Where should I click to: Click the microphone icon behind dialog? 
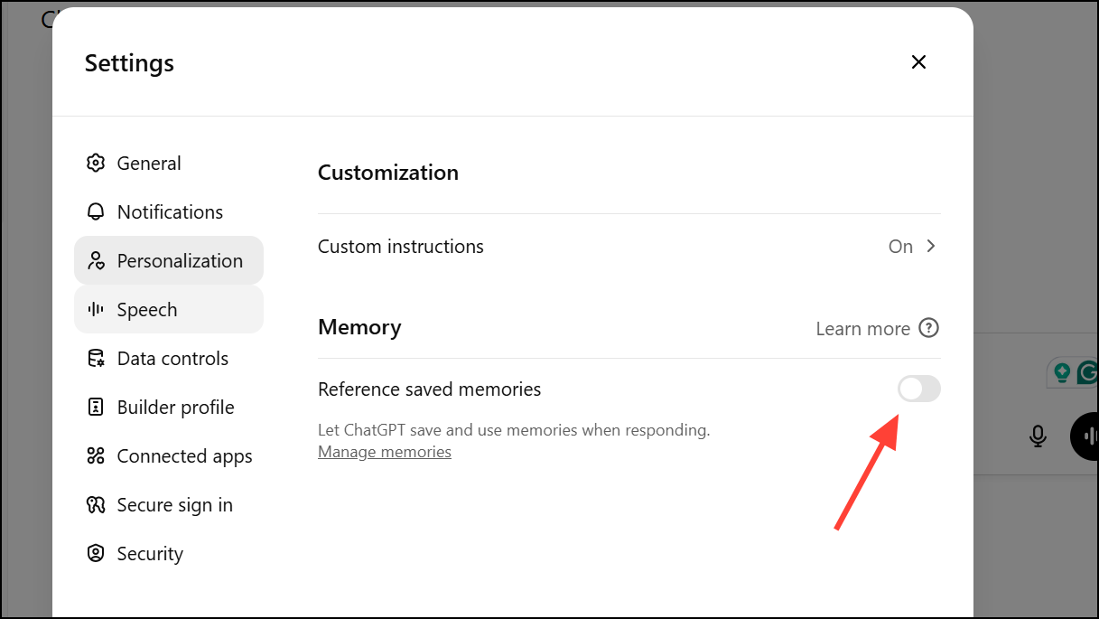pos(1038,436)
